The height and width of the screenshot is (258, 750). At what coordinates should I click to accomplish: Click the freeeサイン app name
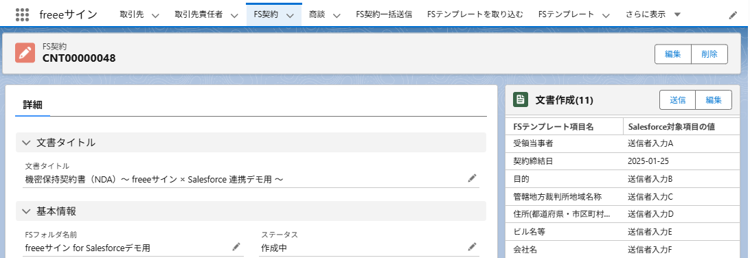(69, 15)
